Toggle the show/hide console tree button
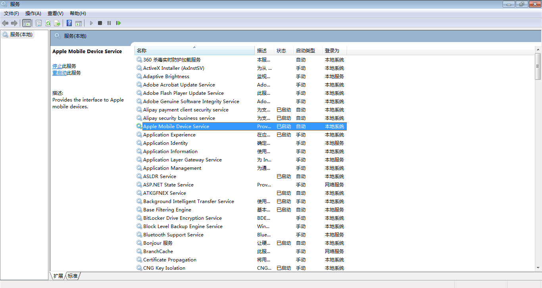542x288 pixels. click(x=27, y=23)
